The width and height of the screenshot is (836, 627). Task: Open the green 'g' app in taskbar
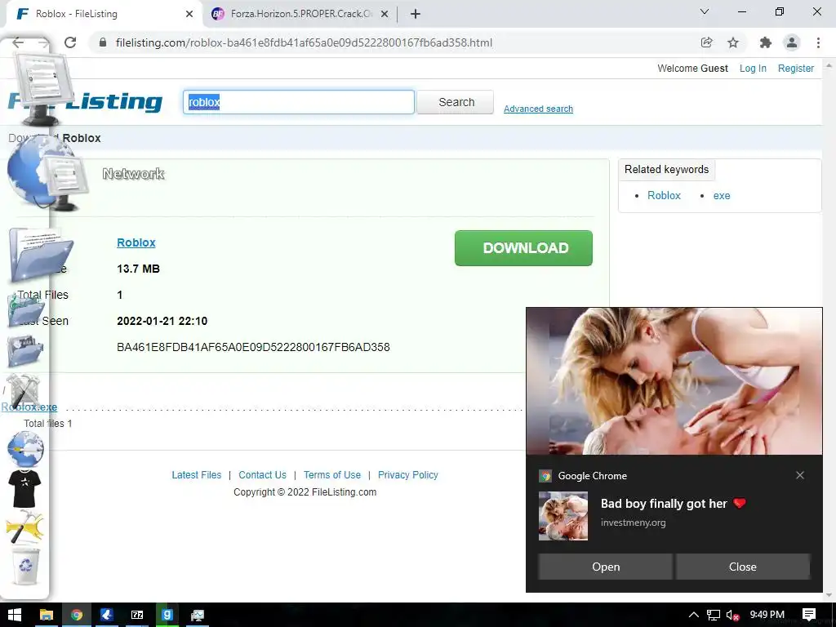(167, 615)
